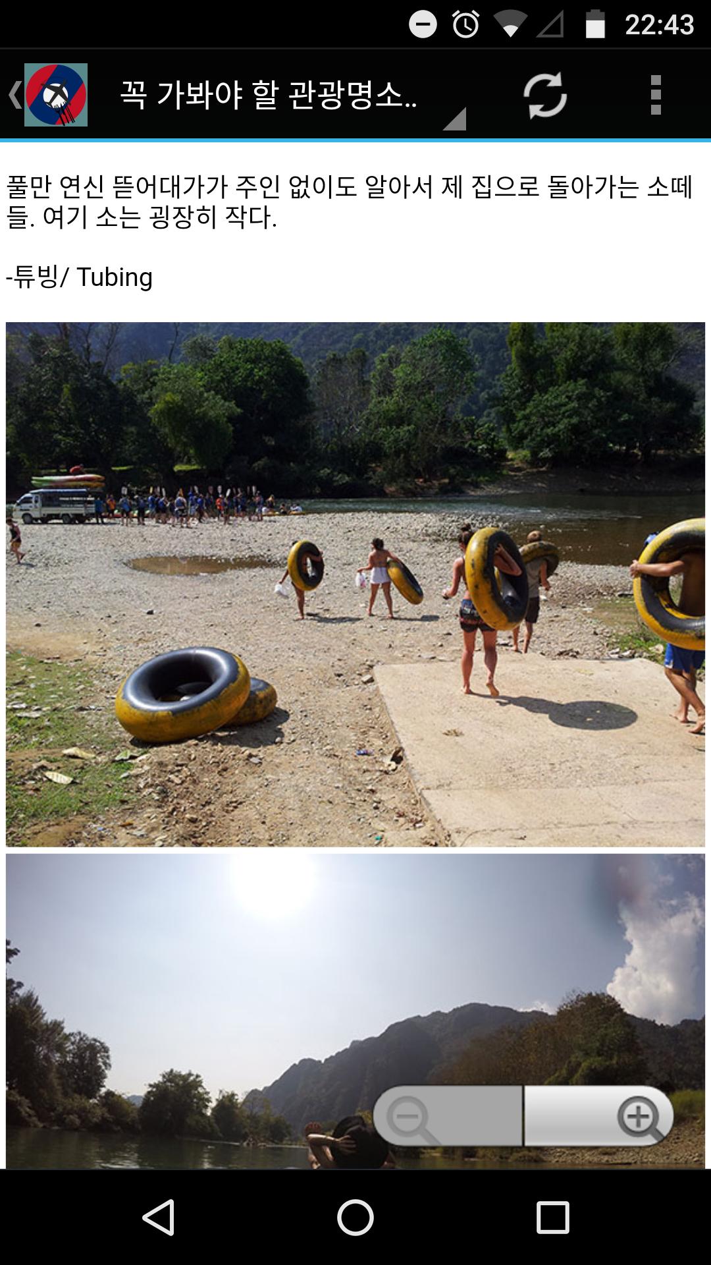Tap the paragraph about cattle returning home
Image resolution: width=711 pixels, height=1265 pixels.
coord(349,202)
